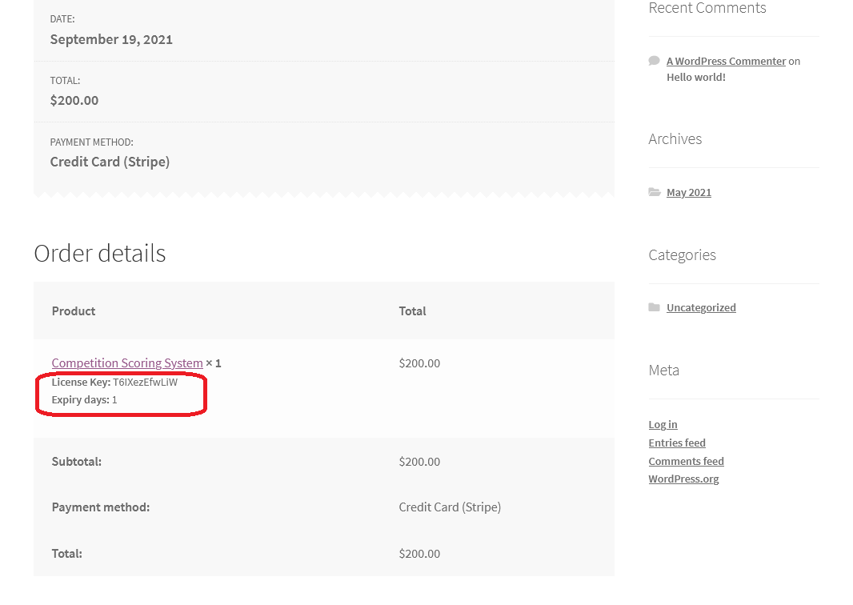The width and height of the screenshot is (853, 605).
Task: Open the May 2021 archive link
Action: (x=688, y=192)
